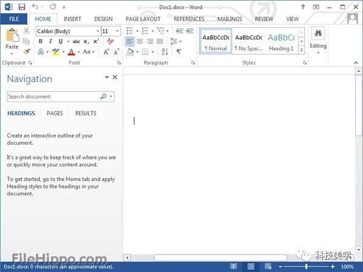Toggle Strikethrough formatting

76,42
